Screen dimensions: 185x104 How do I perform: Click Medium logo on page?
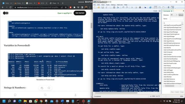pos(5,13)
